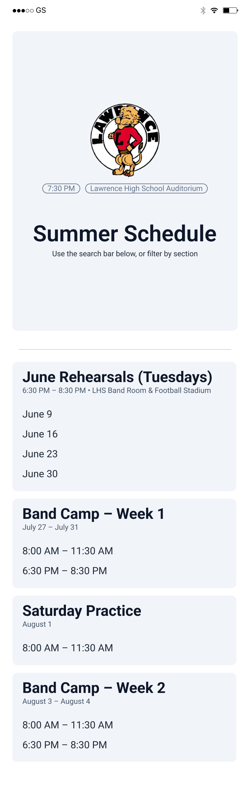
Task: Choose the June 16 rehearsal date
Action: tap(40, 434)
